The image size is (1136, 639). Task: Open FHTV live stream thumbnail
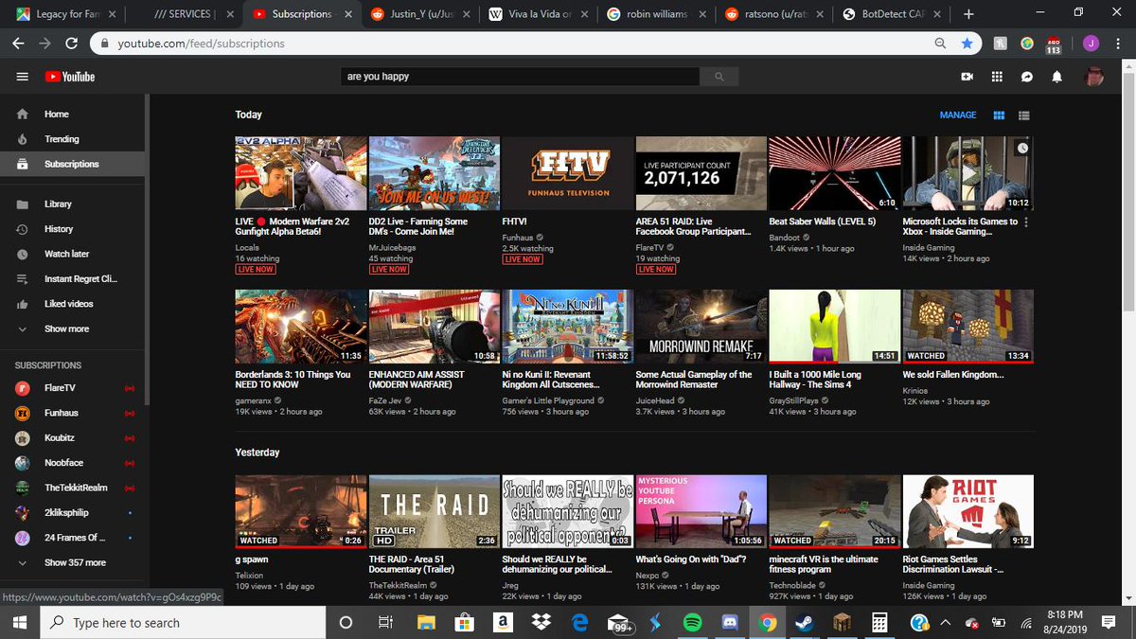tap(568, 173)
